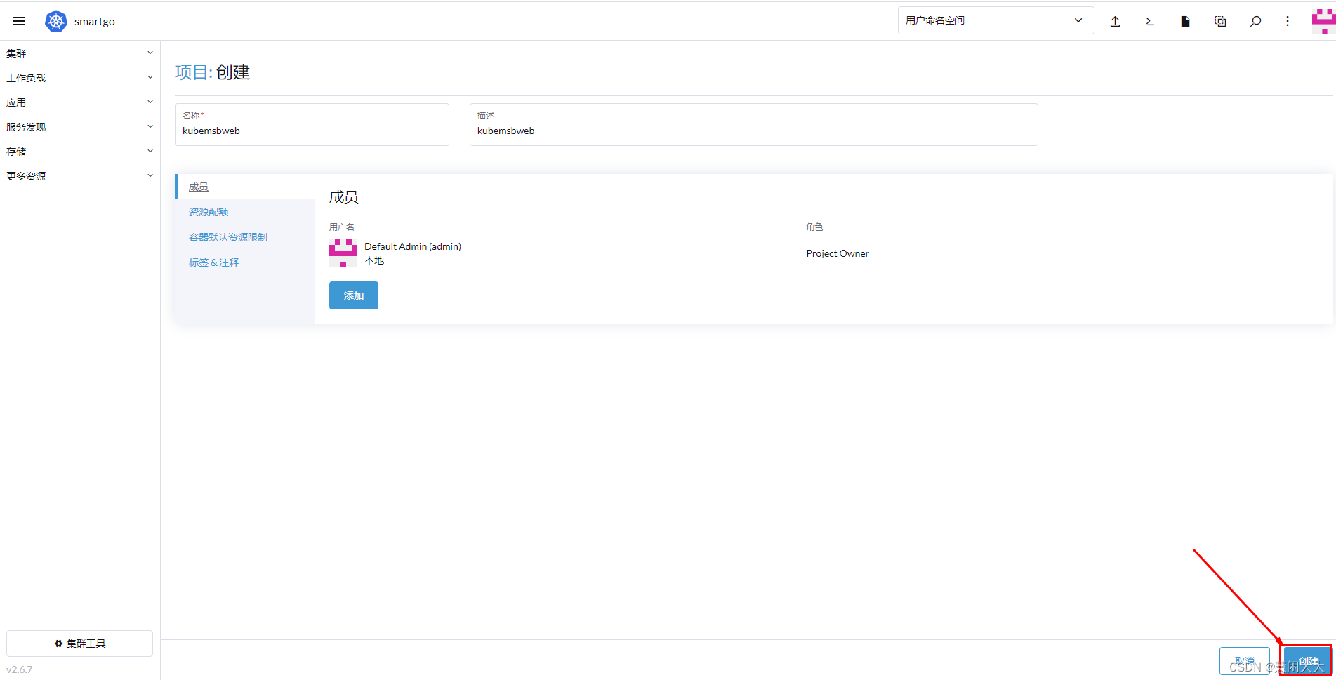Expand the 服务发现 sidebar section
This screenshot has height=680, width=1336.
[x=80, y=127]
